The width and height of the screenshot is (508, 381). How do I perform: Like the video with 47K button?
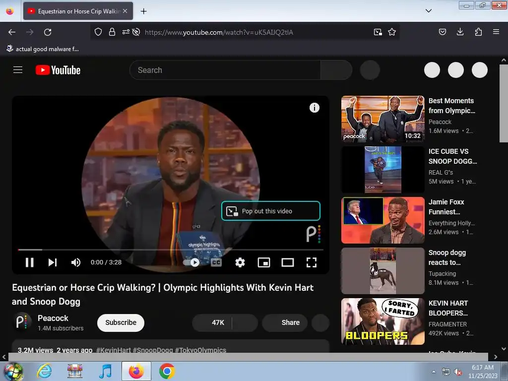point(212,322)
